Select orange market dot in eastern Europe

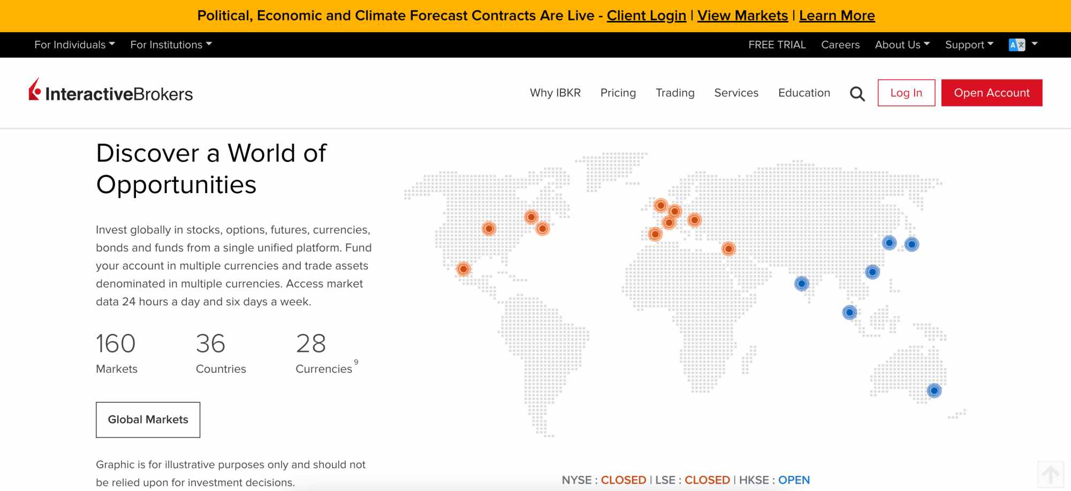click(x=694, y=220)
